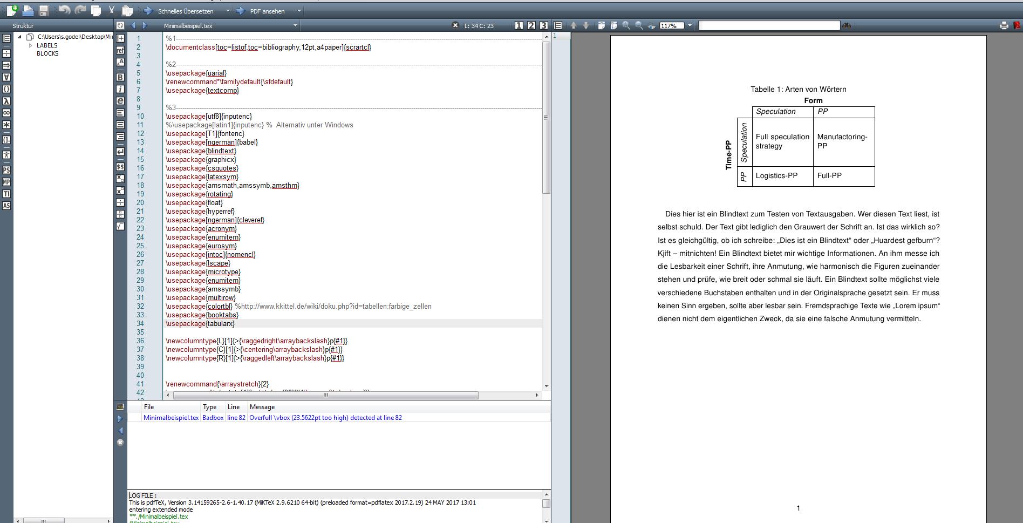
Task: Run Schnelles Übersetzen with its arrow
Action: [x=148, y=11]
